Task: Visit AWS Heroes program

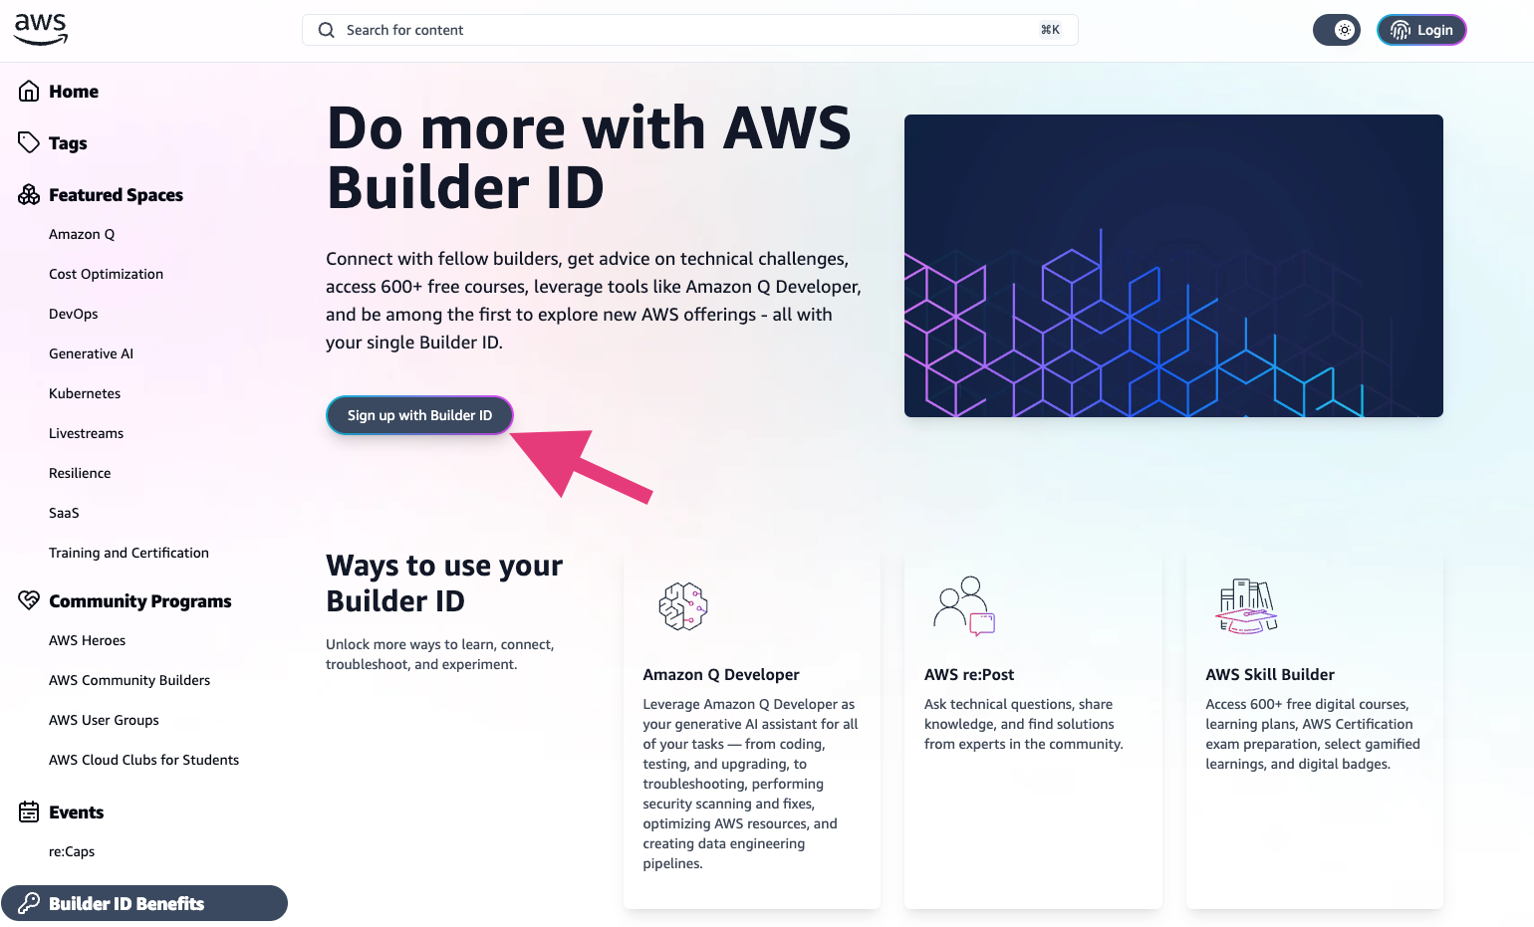Action: [x=88, y=640]
